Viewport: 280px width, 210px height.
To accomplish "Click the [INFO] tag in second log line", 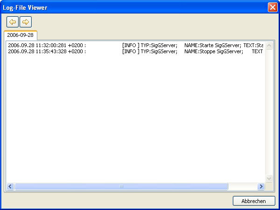I will 131,51.
